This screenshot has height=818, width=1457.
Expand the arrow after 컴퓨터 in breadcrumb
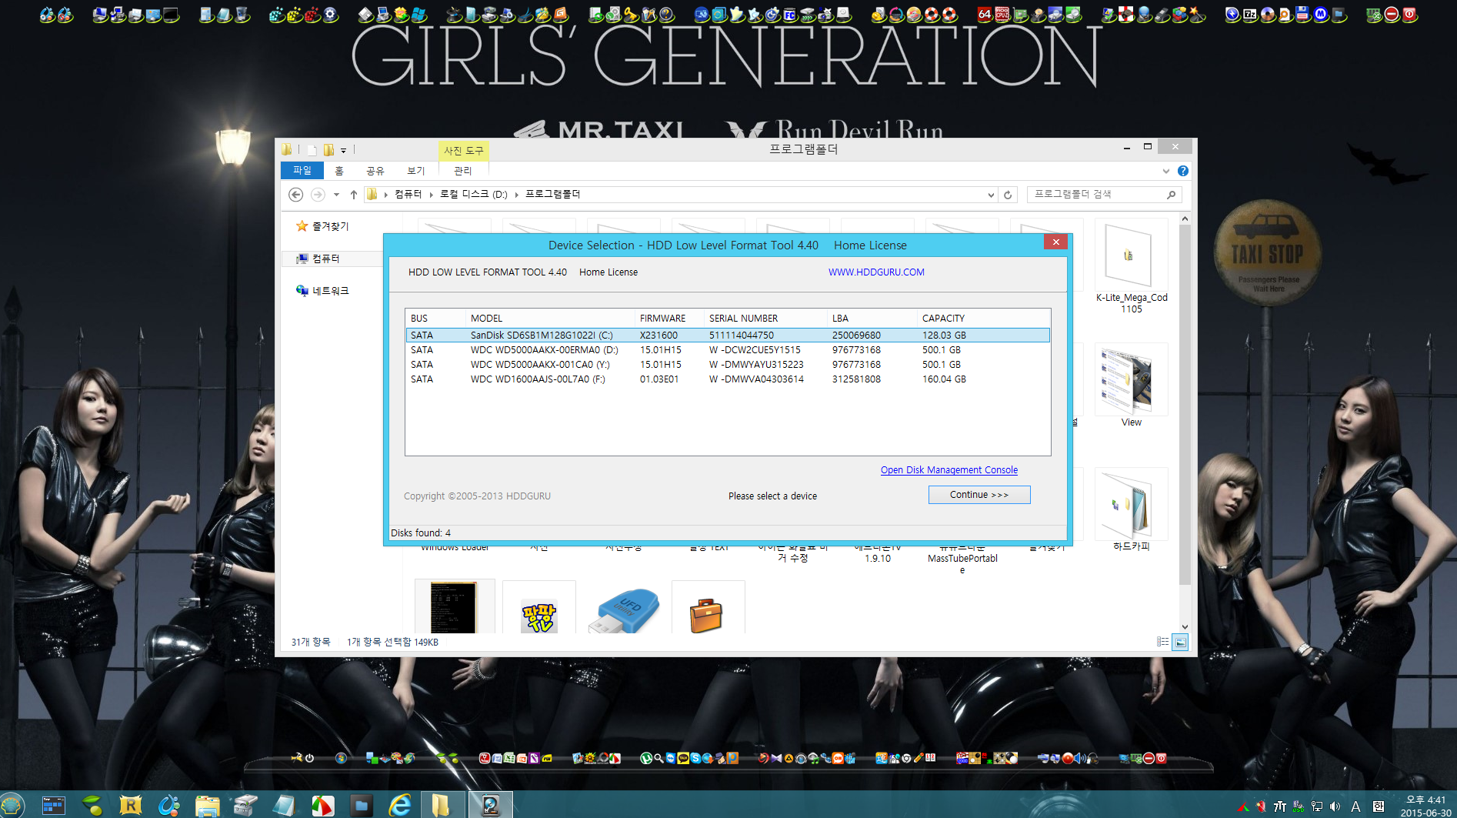(432, 195)
